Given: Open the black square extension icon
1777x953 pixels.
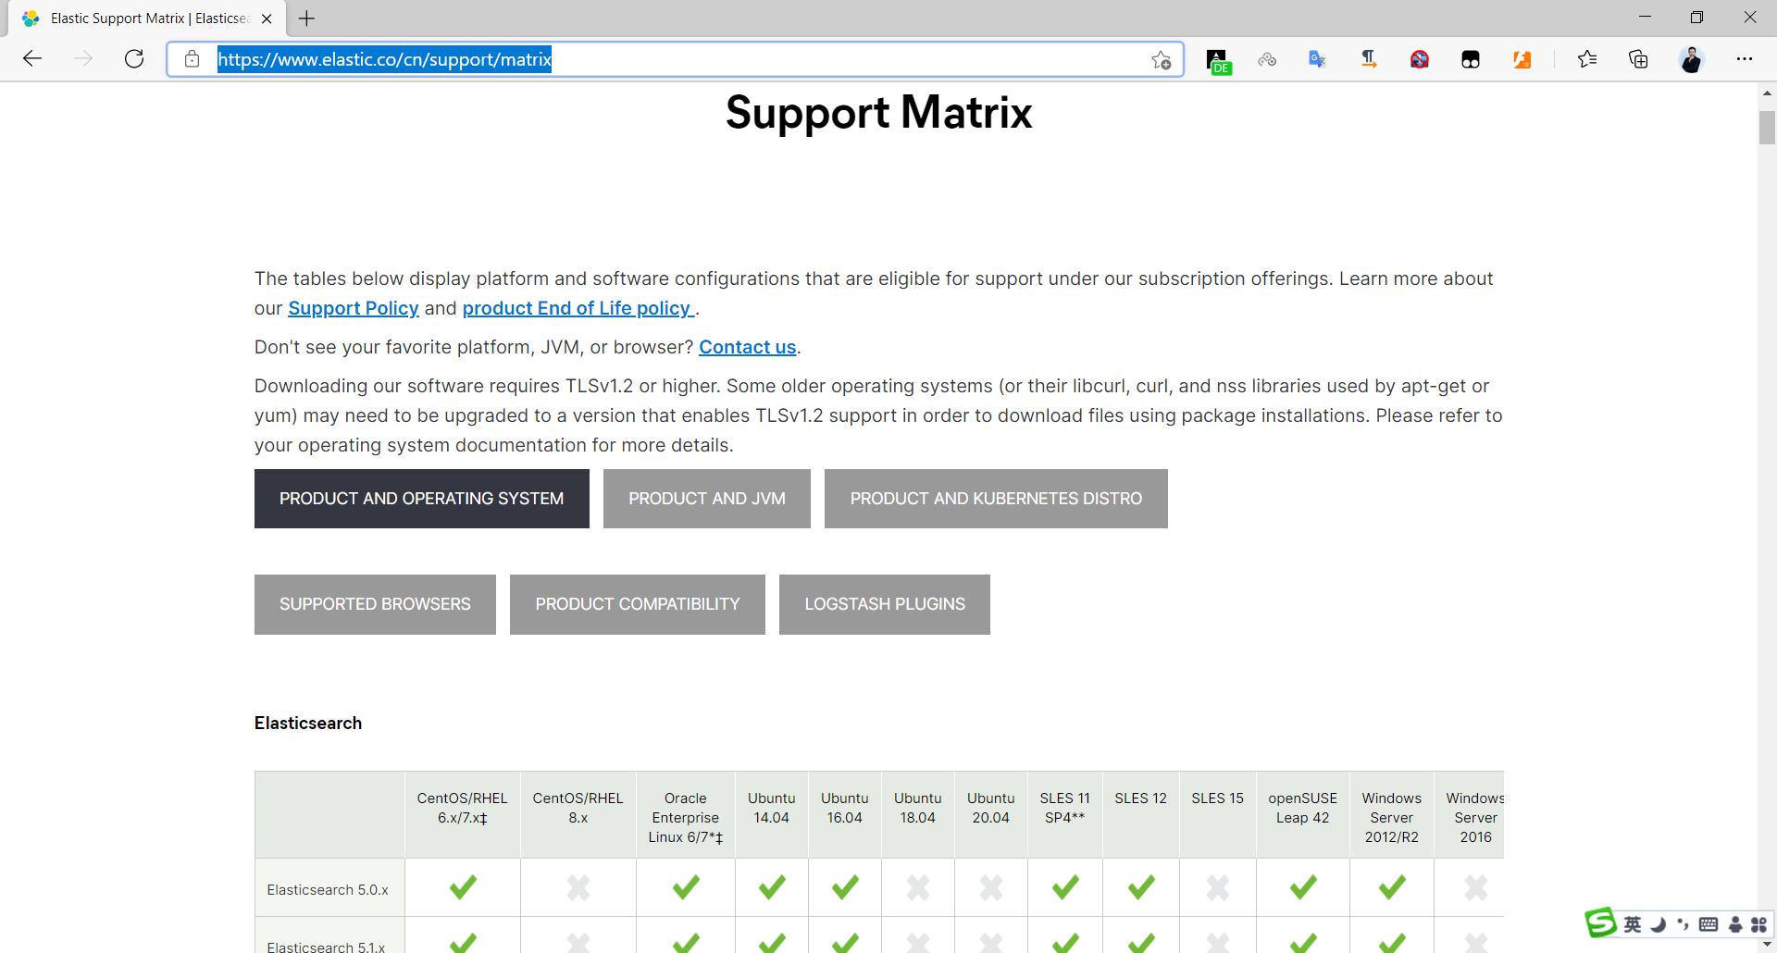Looking at the screenshot, I should [x=1471, y=60].
